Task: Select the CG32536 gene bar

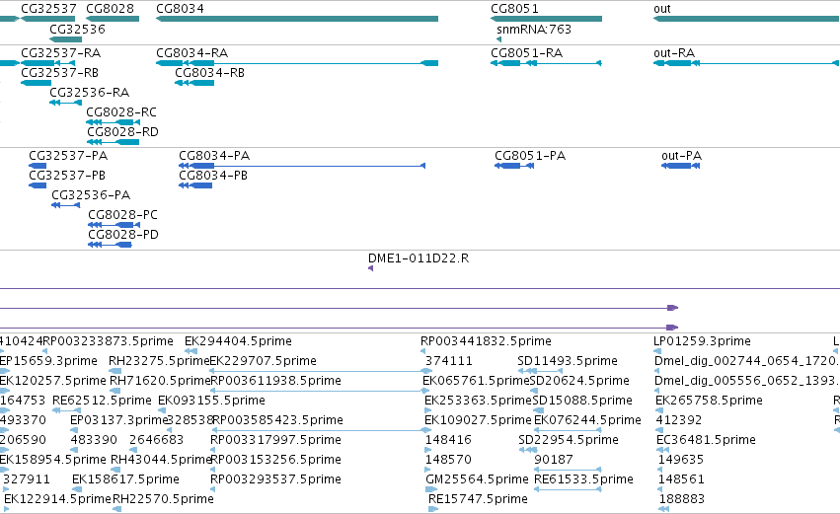Action: 65,39
